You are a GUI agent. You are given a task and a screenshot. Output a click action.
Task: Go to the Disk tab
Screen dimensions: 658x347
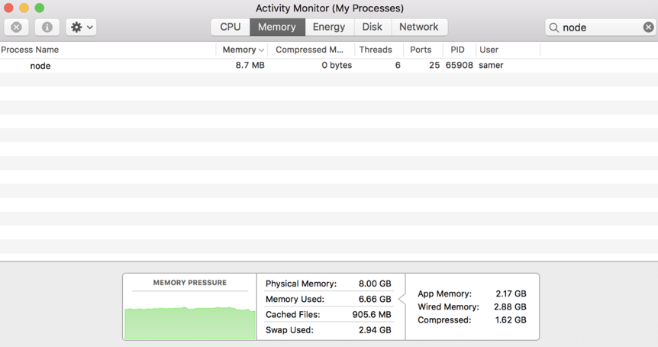click(373, 27)
